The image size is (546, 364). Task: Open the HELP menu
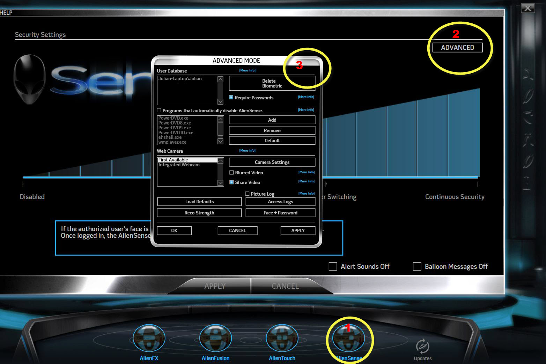click(6, 13)
